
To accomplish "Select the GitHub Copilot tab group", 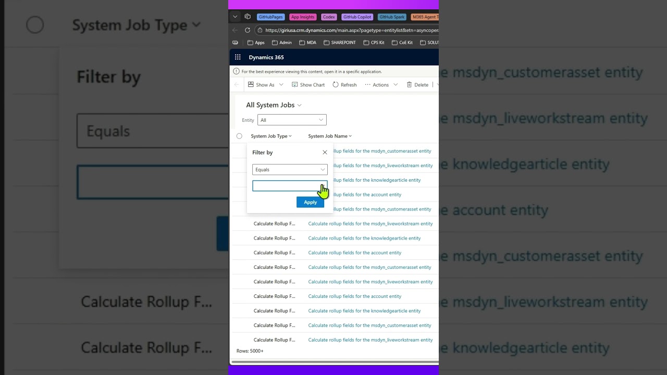I will 357,17.
